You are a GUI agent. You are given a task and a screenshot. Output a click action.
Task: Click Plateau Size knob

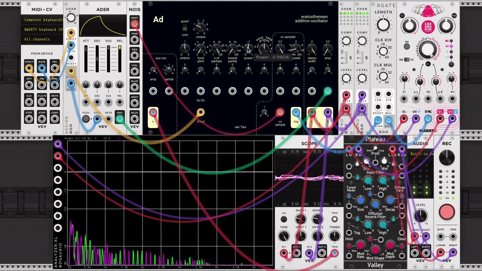(x=361, y=201)
